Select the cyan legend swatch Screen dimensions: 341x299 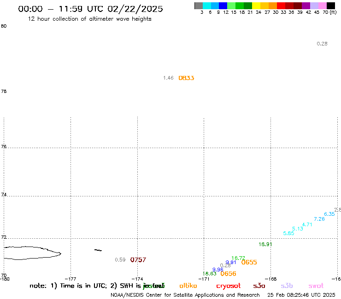(x=207, y=6)
